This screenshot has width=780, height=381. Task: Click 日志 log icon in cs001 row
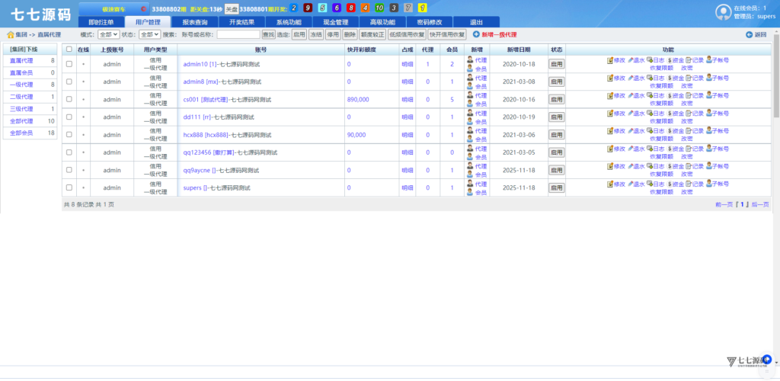[649, 95]
